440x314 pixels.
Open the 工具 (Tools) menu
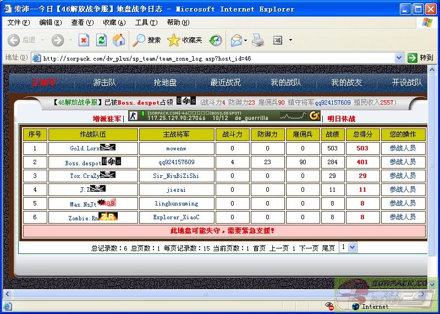(146, 23)
